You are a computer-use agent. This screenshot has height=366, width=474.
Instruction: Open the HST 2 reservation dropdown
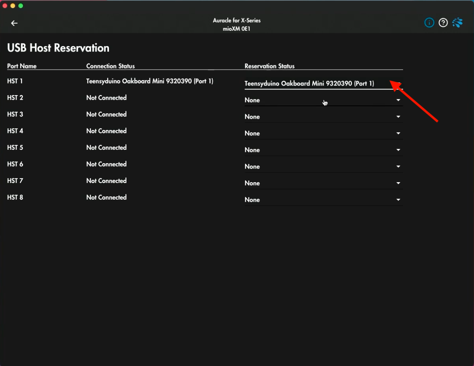[x=323, y=100]
